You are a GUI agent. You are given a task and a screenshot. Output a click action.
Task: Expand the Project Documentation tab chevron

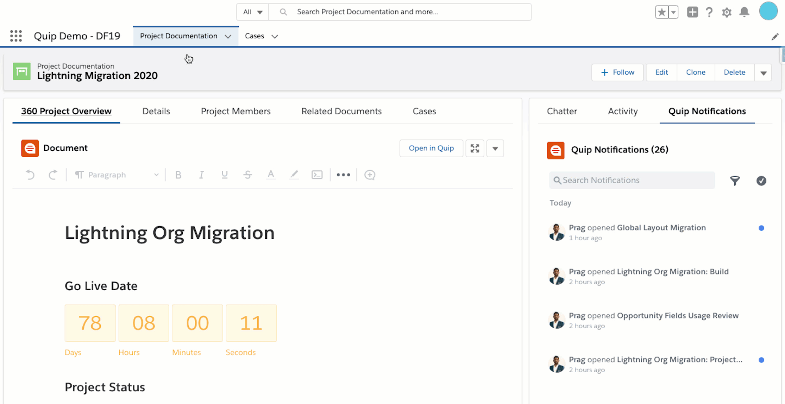[x=228, y=36]
